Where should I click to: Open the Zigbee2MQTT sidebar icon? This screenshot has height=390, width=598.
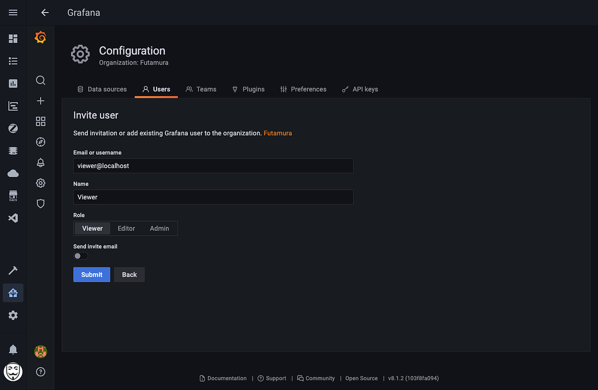tap(13, 128)
